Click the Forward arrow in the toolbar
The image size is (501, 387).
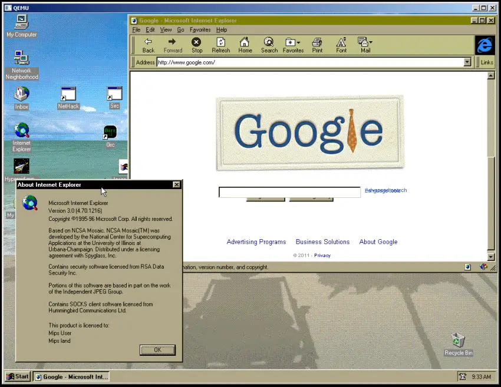[x=173, y=45]
